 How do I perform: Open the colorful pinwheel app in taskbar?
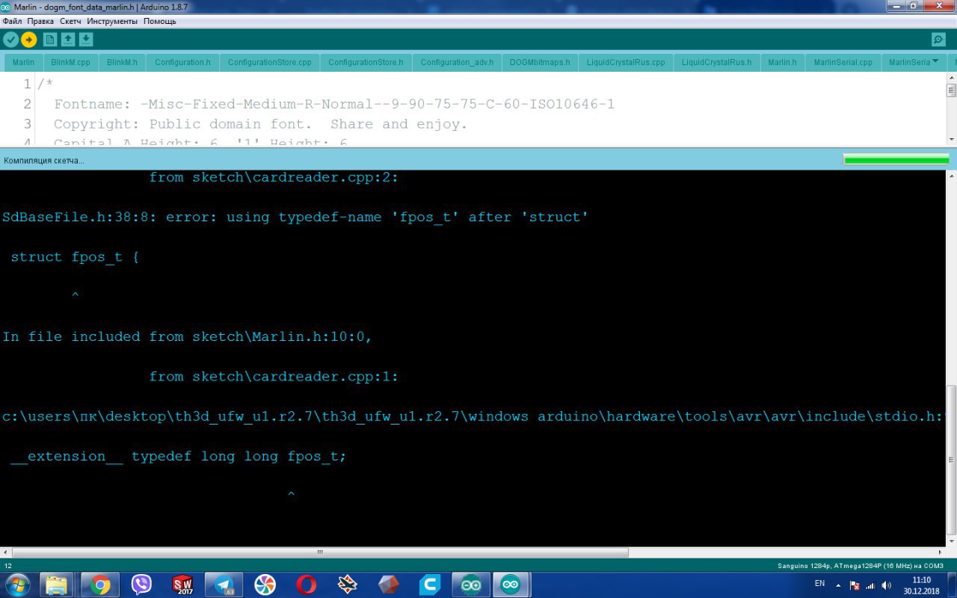click(265, 585)
